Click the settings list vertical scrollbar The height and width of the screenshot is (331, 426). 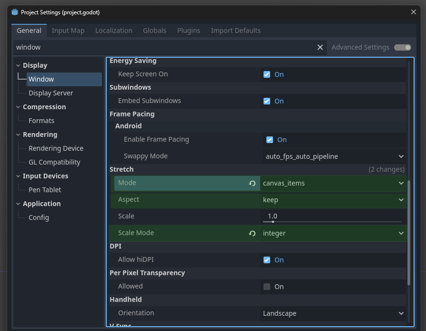409,233
